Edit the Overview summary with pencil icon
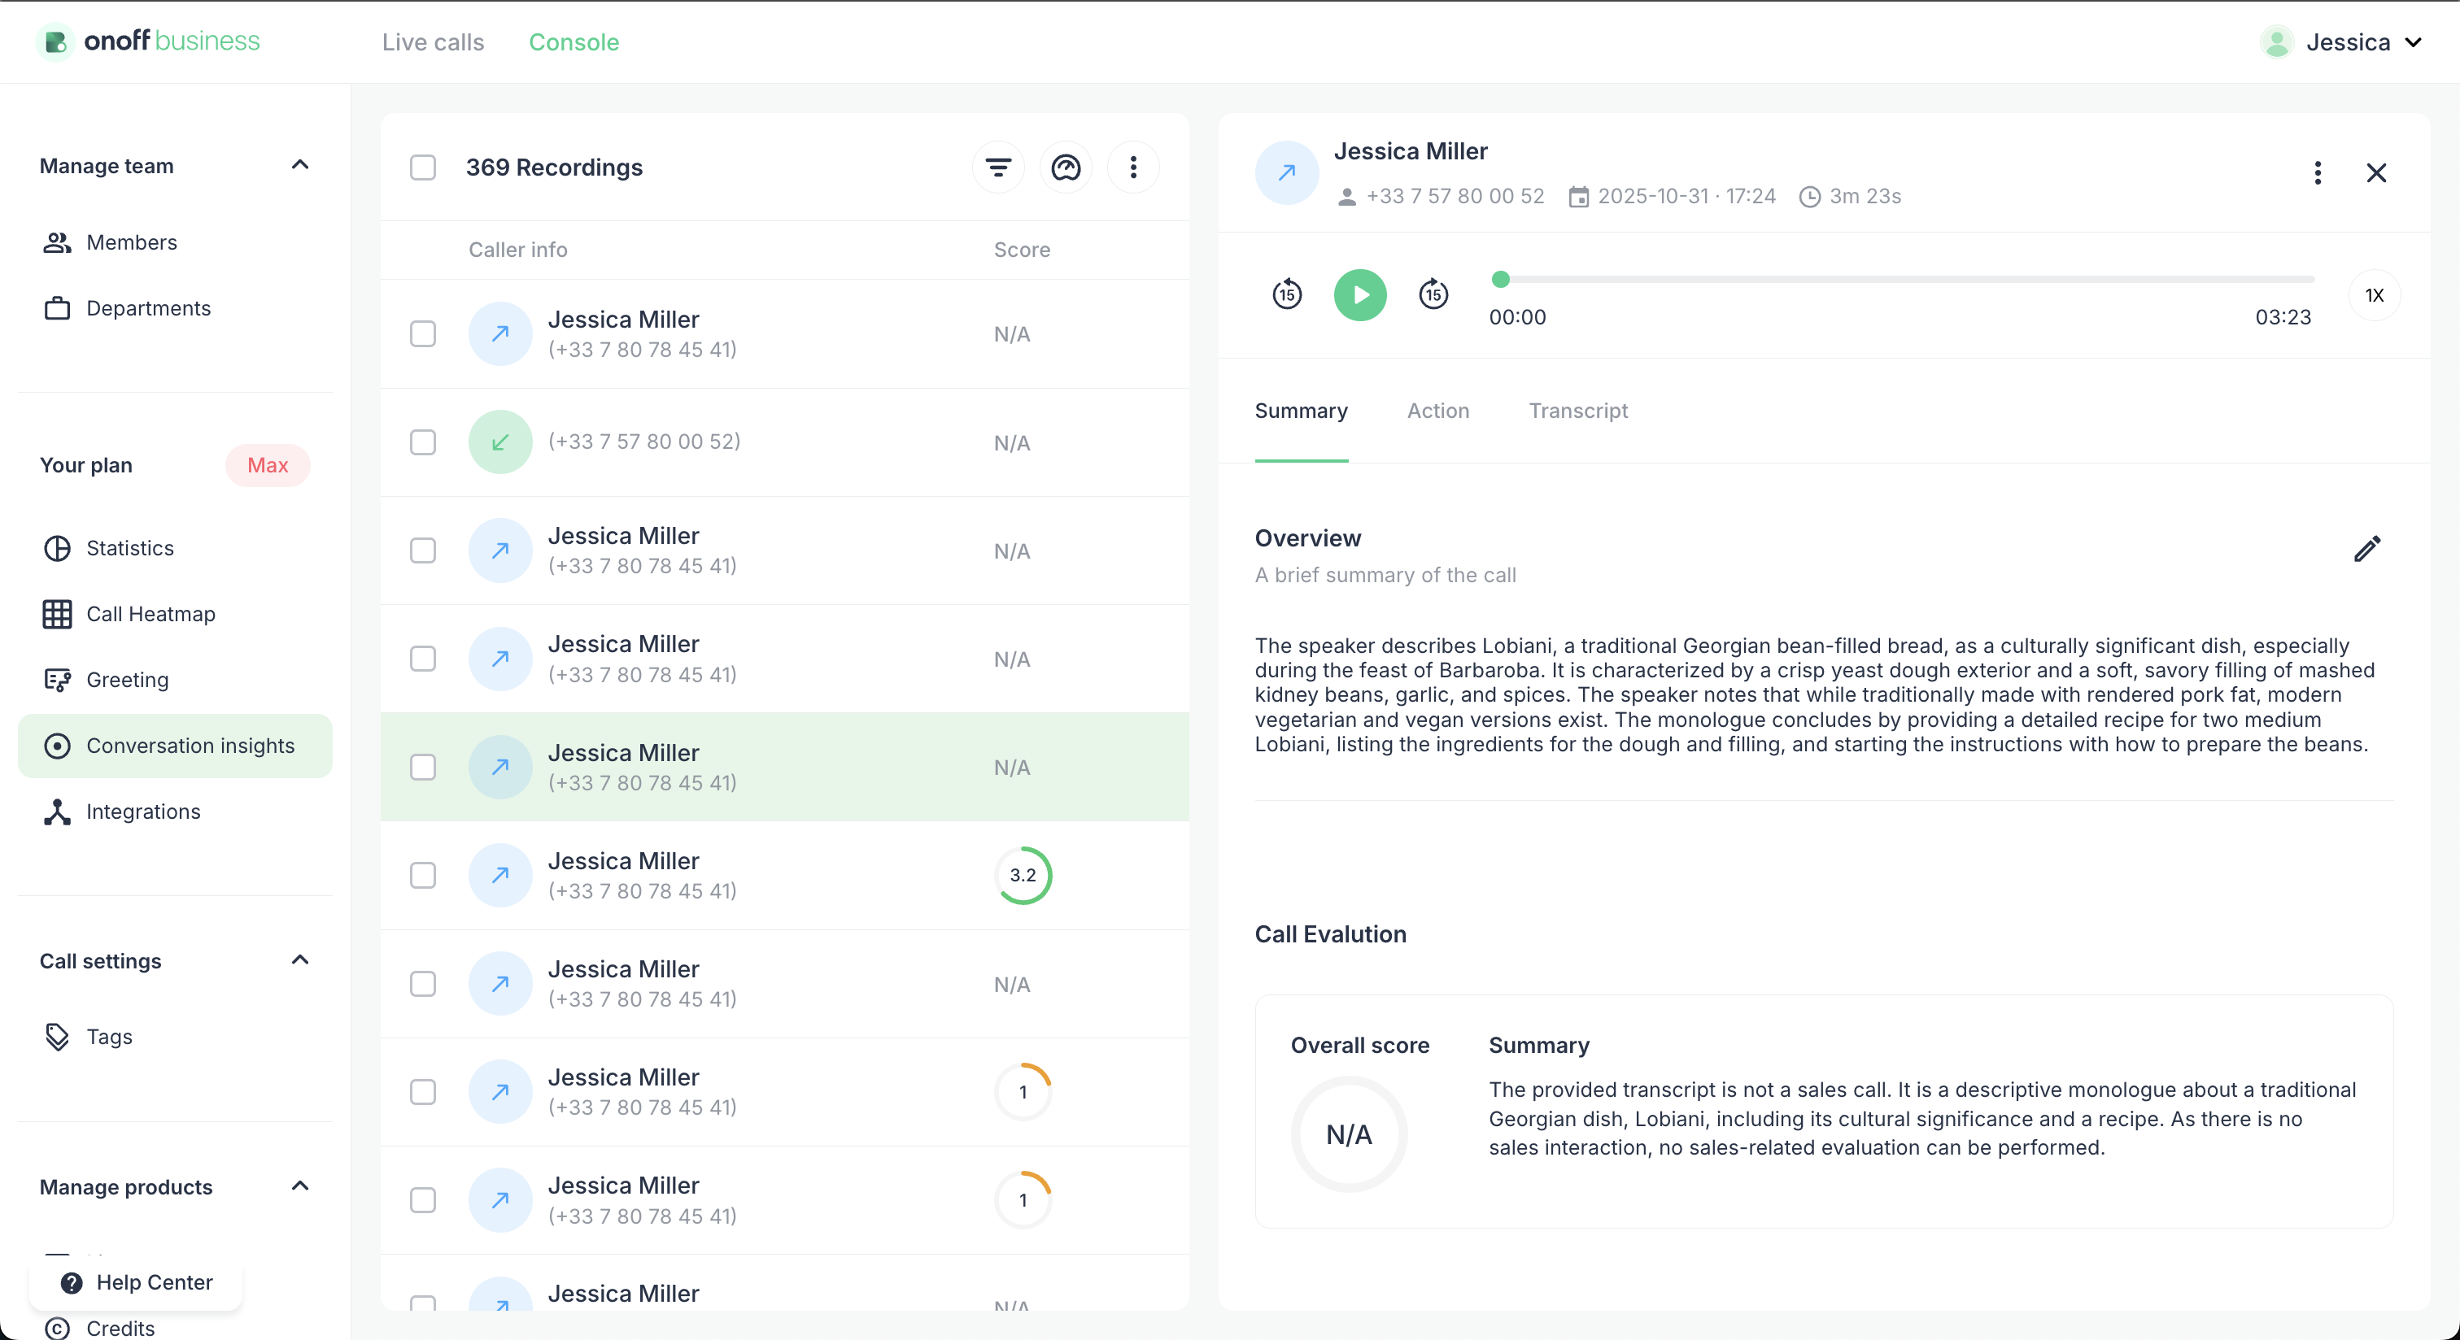2460x1340 pixels. (2366, 549)
